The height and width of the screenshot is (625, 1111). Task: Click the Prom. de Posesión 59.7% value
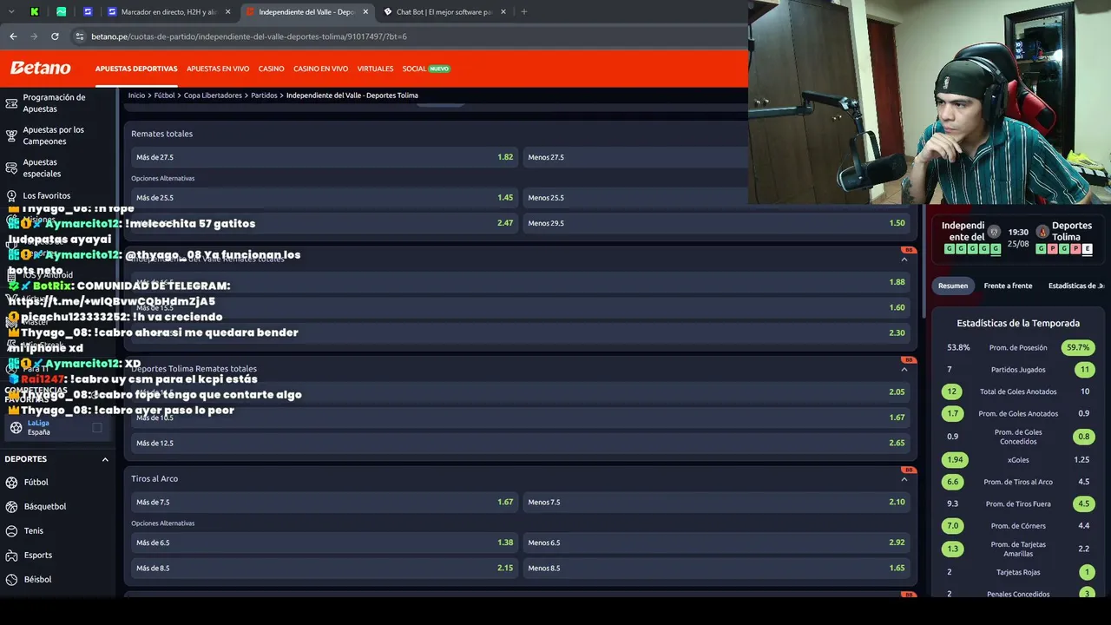(1077, 347)
